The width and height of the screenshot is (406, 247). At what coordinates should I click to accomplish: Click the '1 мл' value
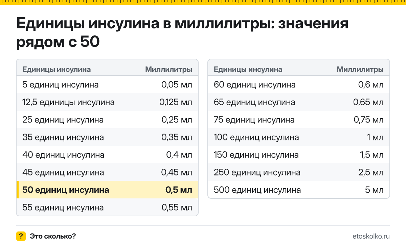376,137
